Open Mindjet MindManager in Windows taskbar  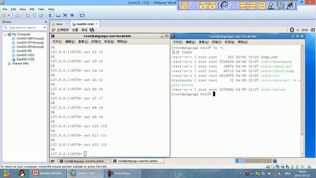[x=48, y=174]
